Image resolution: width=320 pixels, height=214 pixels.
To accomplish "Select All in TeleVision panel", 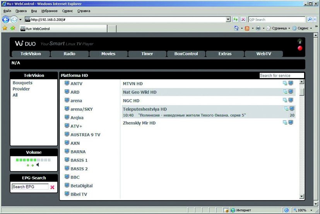I will point(15,95).
